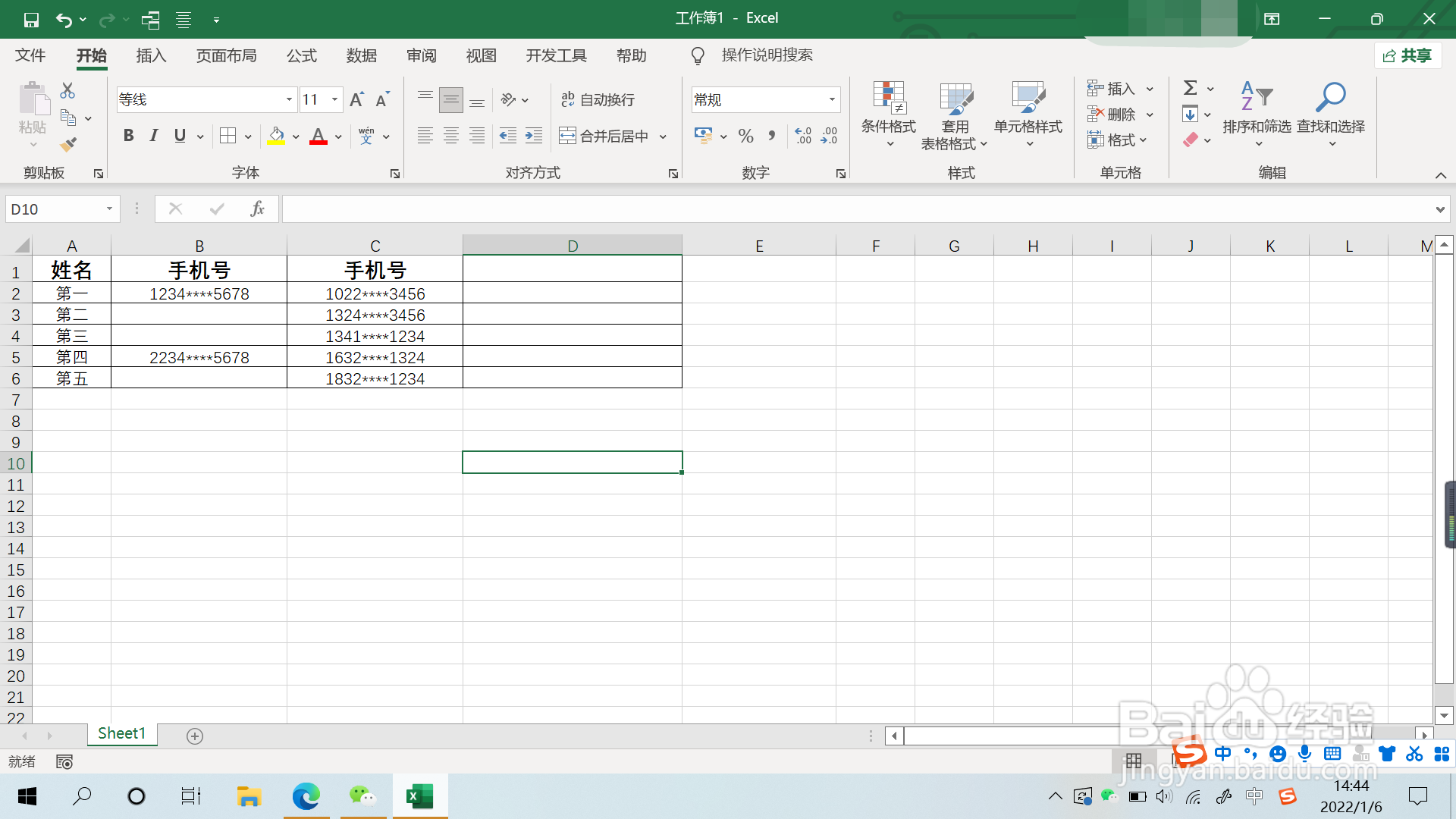
Task: Click Merge and Center (合并后居中)
Action: coord(605,136)
